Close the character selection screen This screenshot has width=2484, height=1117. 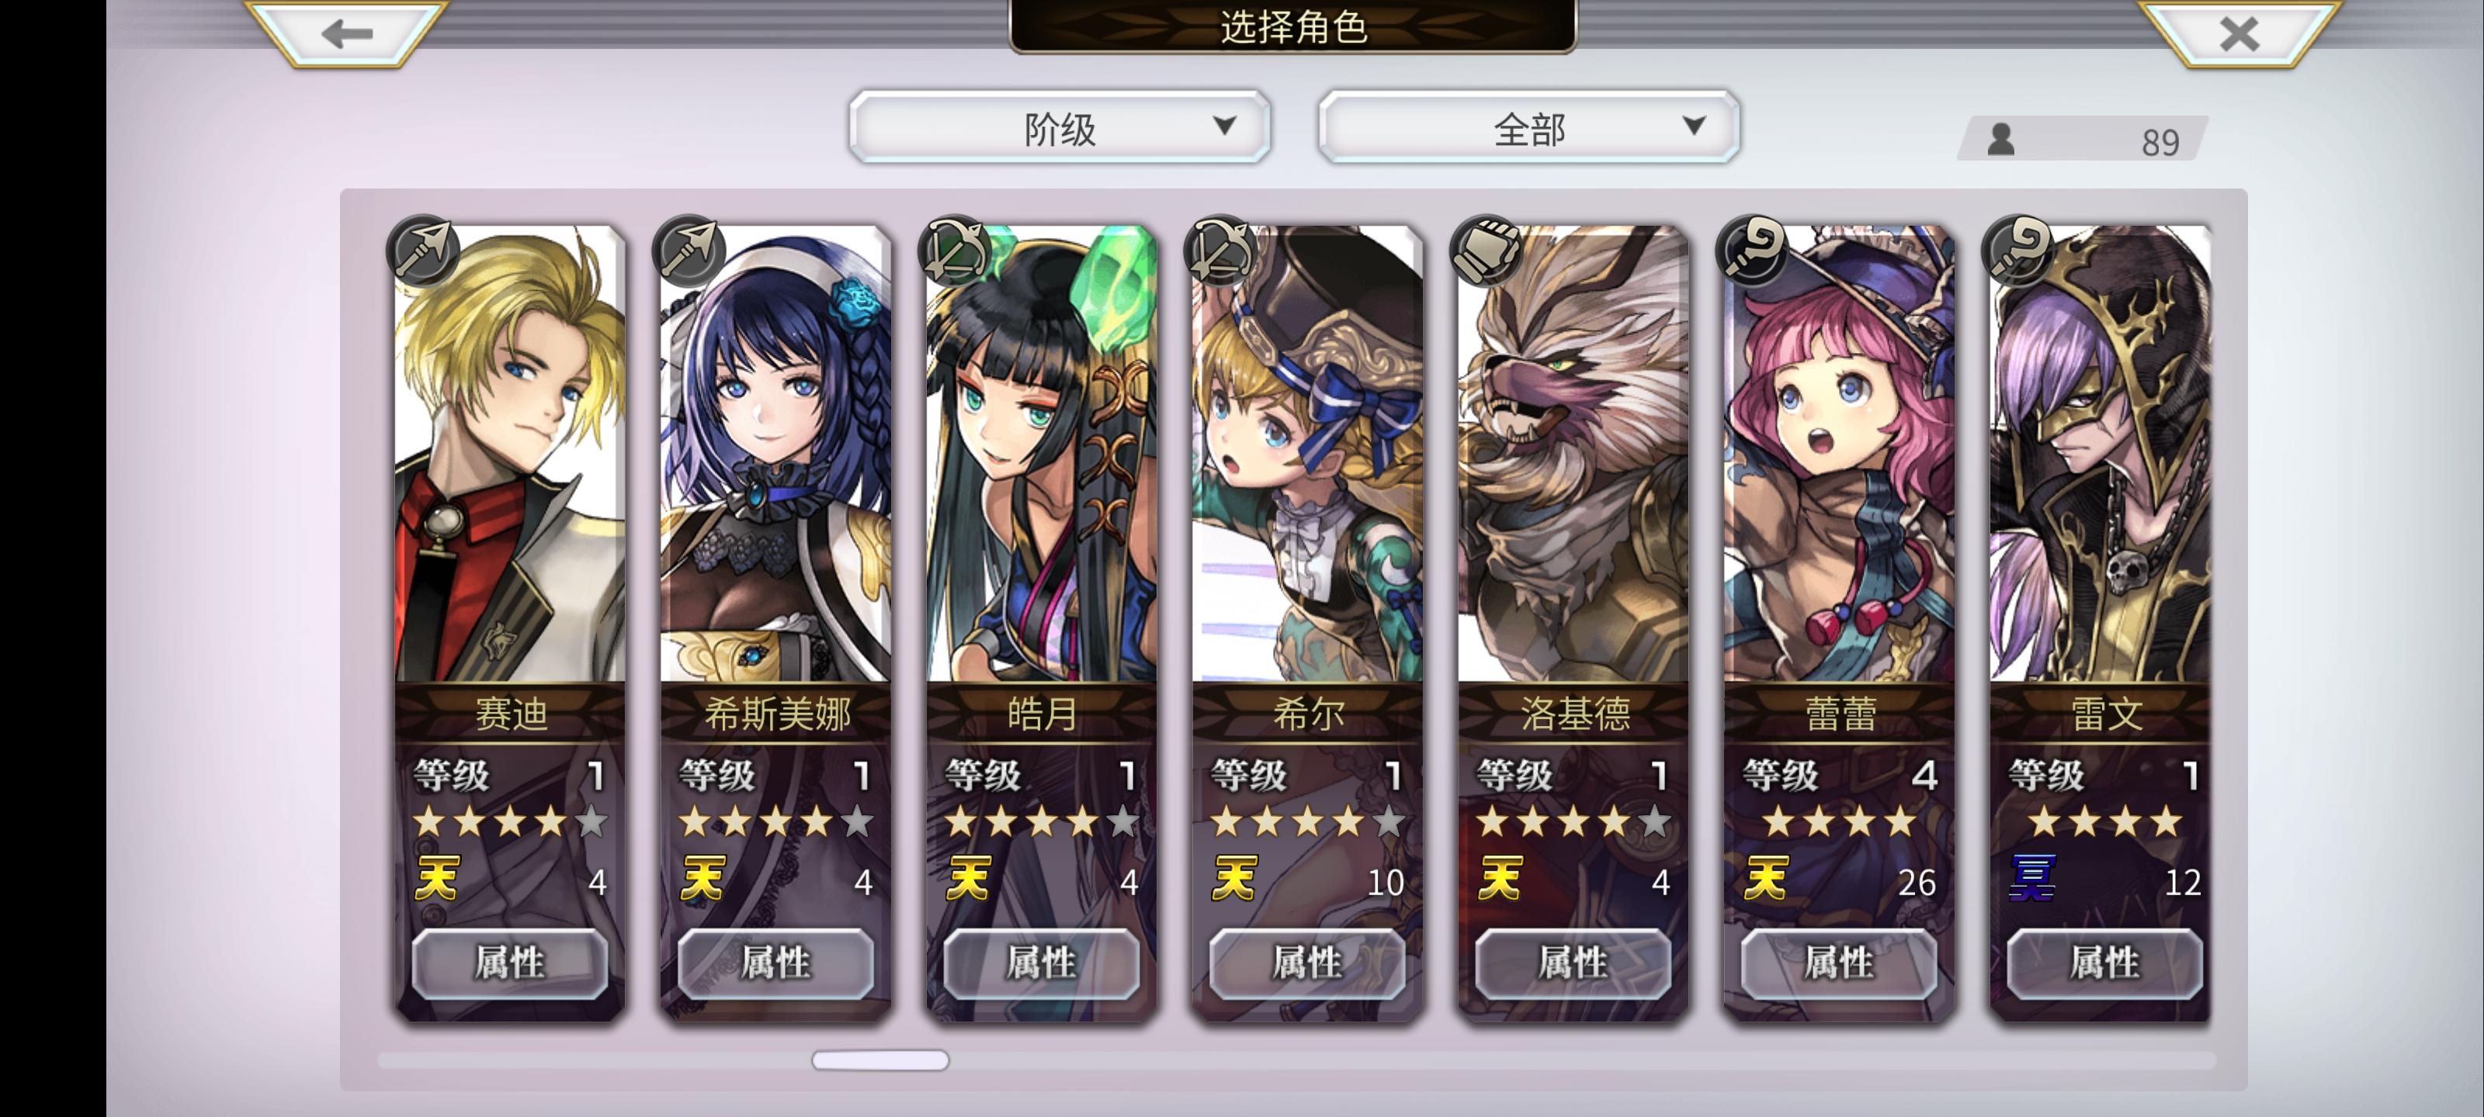tap(2238, 35)
